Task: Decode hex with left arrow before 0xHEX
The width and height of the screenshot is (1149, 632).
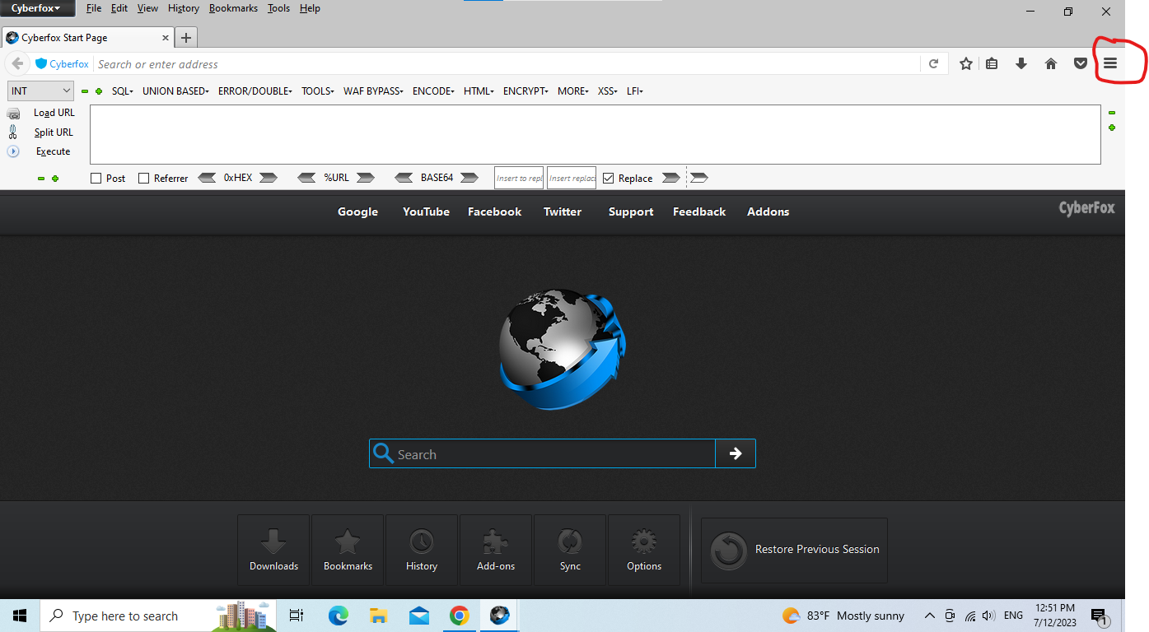Action: pyautogui.click(x=208, y=178)
